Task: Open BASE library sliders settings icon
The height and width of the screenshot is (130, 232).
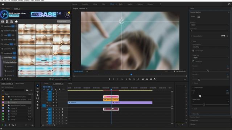Action: (3, 22)
